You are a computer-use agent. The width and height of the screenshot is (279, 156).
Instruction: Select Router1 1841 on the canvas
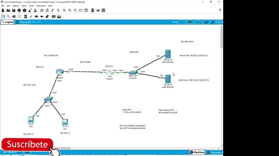(x=110, y=73)
